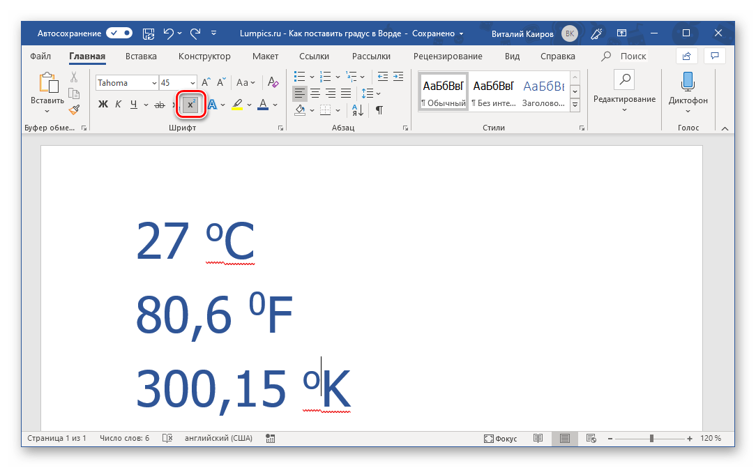This screenshot has height=468, width=756.
Task: Click the Вставить paste button
Action: (x=47, y=93)
